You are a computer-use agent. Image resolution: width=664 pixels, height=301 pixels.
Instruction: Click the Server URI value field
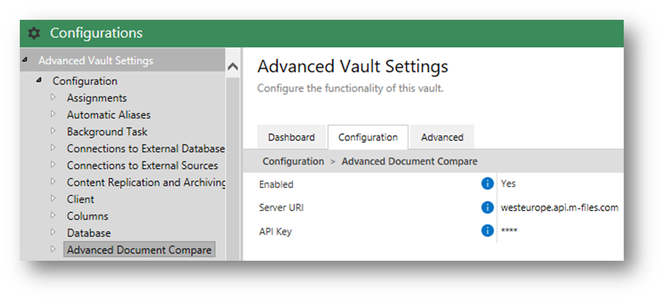(560, 207)
